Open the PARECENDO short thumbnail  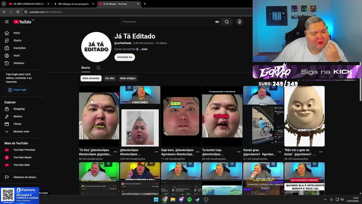pyautogui.click(x=140, y=116)
